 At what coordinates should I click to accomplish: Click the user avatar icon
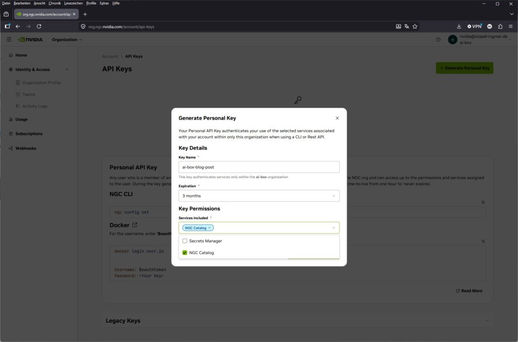pyautogui.click(x=452, y=39)
